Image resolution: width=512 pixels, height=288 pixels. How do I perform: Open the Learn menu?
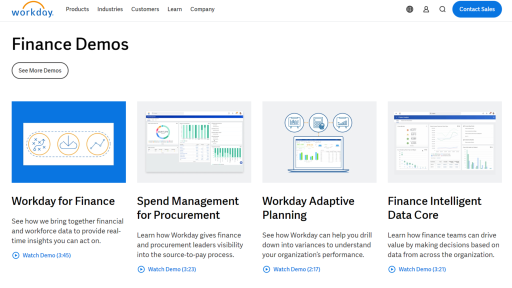[174, 9]
